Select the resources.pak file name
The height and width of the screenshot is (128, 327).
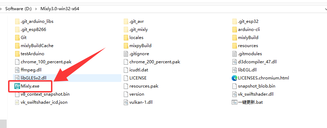click(x=144, y=86)
